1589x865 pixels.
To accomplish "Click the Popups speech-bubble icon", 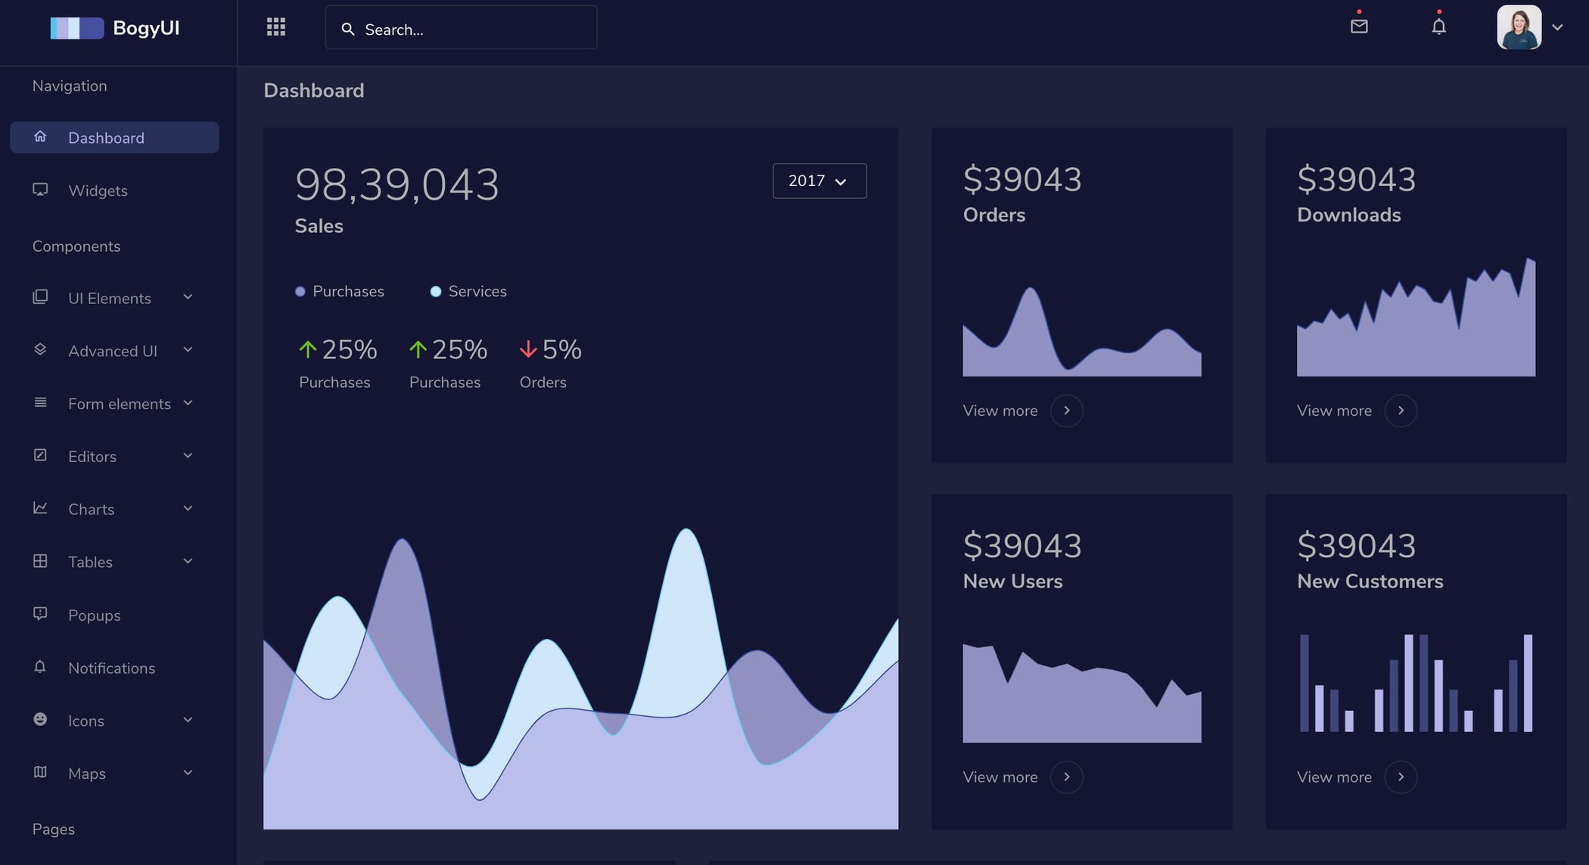I will click(40, 614).
